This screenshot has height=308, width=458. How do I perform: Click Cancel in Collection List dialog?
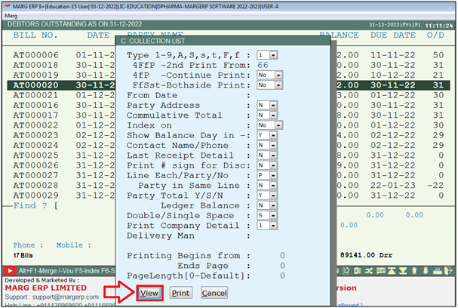[x=214, y=293]
